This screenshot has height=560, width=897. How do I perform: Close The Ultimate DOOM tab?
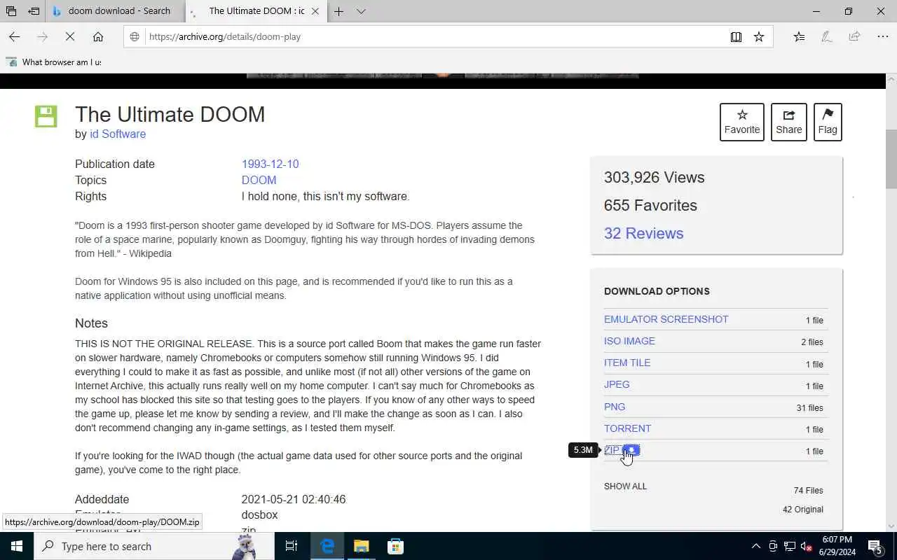click(315, 11)
